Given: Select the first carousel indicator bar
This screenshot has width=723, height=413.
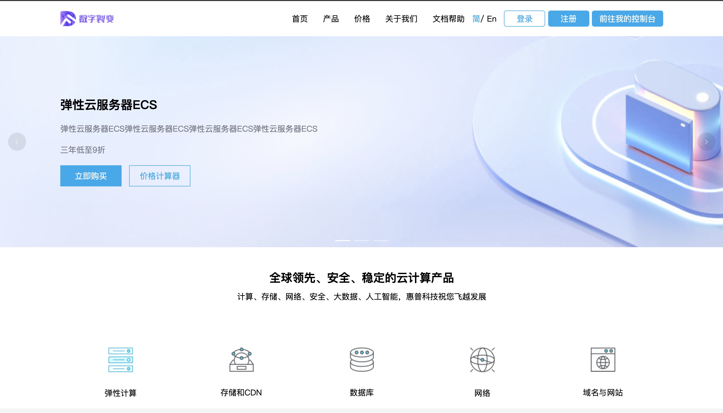Looking at the screenshot, I should coord(343,240).
